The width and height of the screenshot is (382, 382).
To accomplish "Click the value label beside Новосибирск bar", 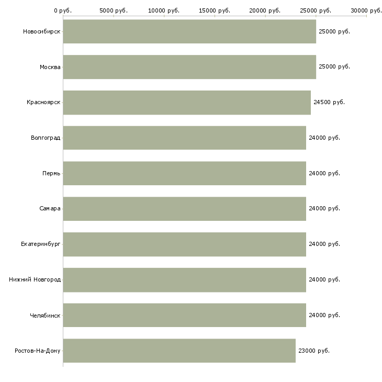I will point(334,31).
